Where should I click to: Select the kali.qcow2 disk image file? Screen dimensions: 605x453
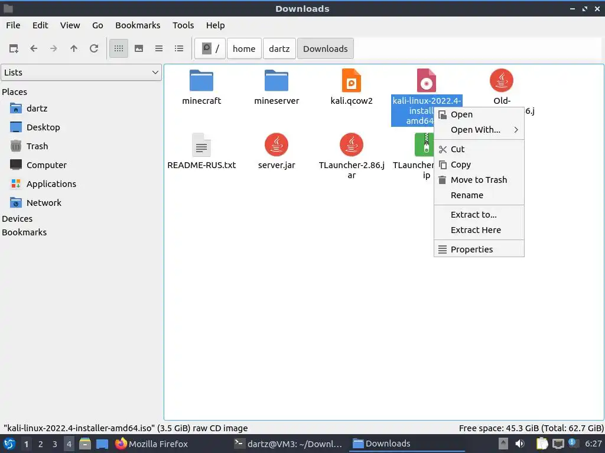pyautogui.click(x=351, y=80)
